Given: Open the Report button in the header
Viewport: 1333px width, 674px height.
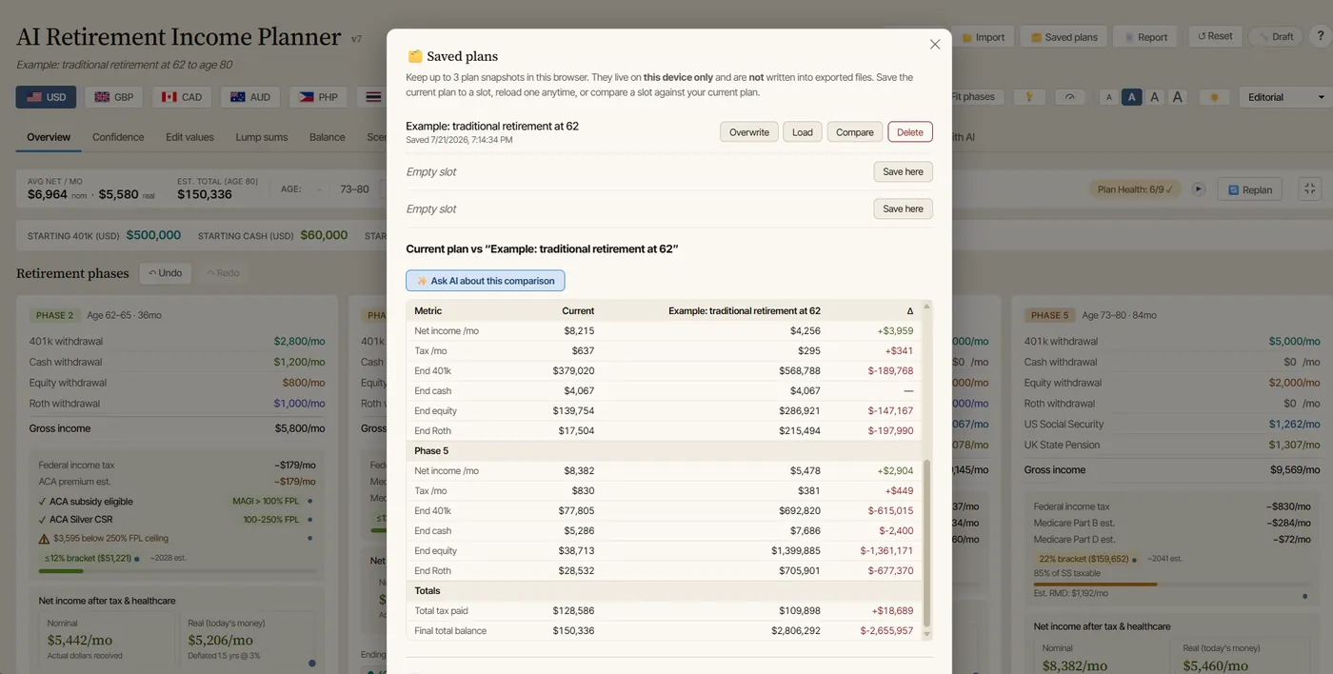Looking at the screenshot, I should tap(1144, 37).
